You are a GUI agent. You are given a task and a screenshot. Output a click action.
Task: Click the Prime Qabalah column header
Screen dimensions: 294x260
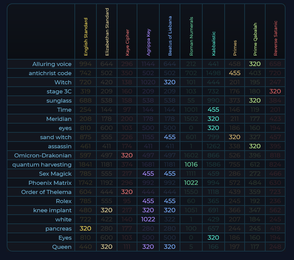click(x=255, y=39)
